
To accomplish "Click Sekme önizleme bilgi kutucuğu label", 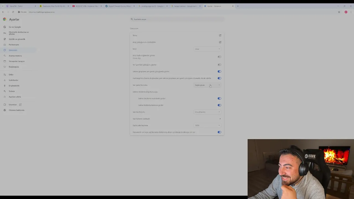I will 145,92.
